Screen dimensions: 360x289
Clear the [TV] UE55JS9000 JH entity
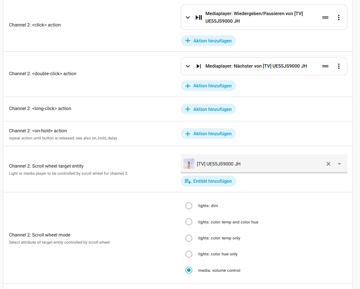point(328,164)
